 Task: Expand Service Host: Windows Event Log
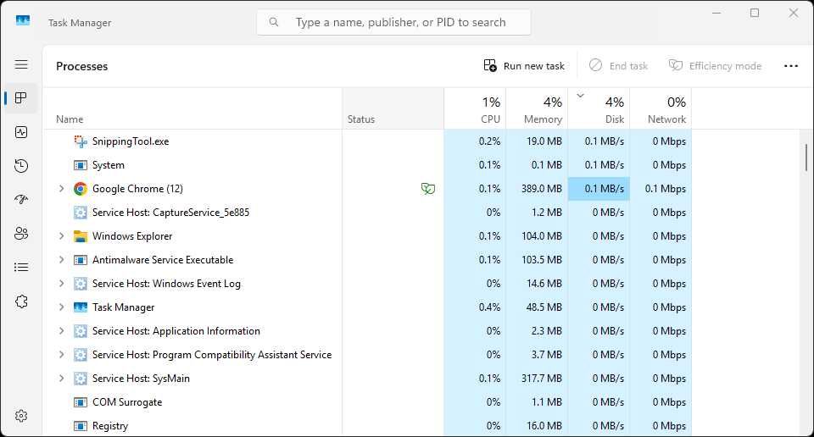pyautogui.click(x=61, y=283)
